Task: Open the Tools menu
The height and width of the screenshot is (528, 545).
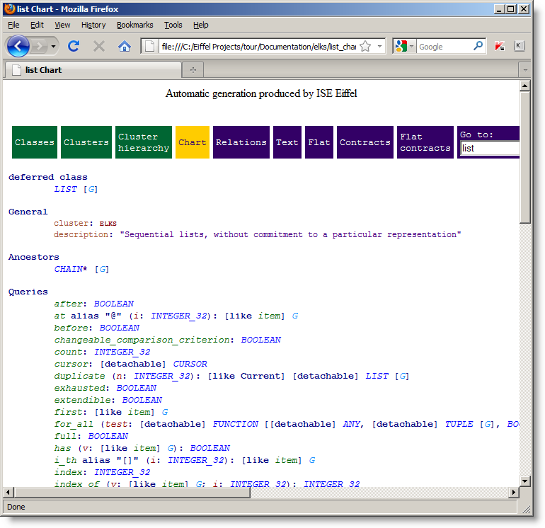Action: point(173,25)
